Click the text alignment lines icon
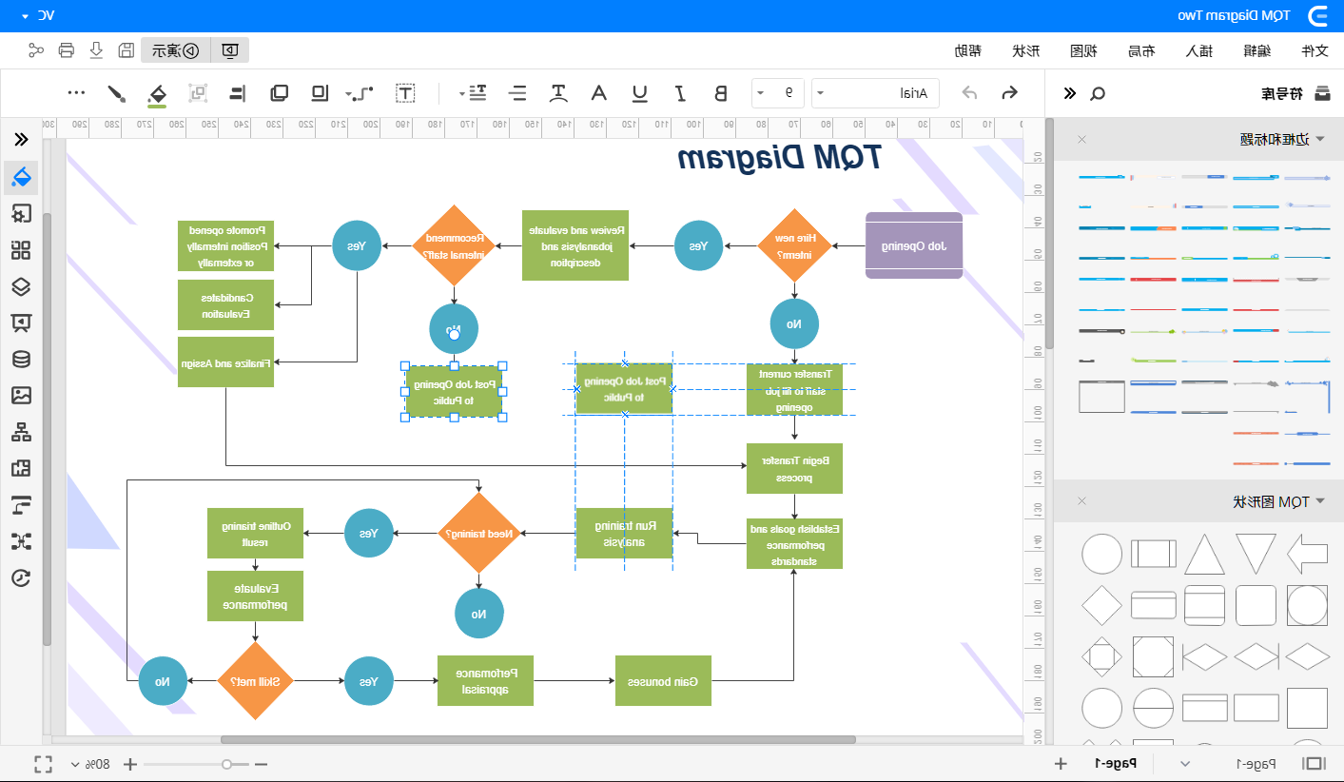The image size is (1344, 782). pyautogui.click(x=518, y=93)
